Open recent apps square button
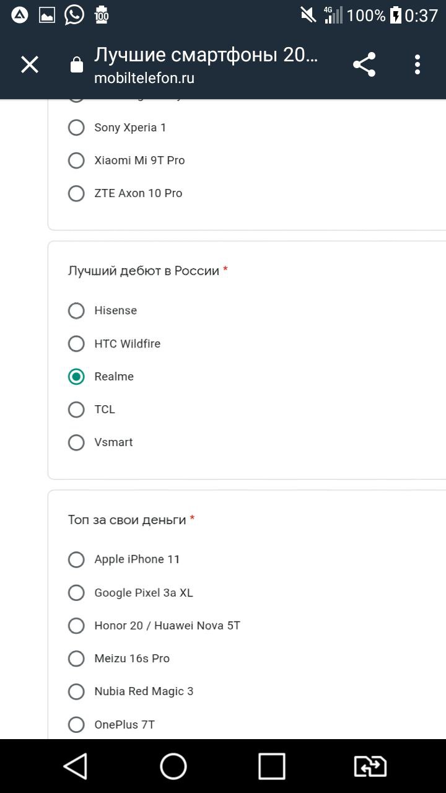 pyautogui.click(x=271, y=766)
